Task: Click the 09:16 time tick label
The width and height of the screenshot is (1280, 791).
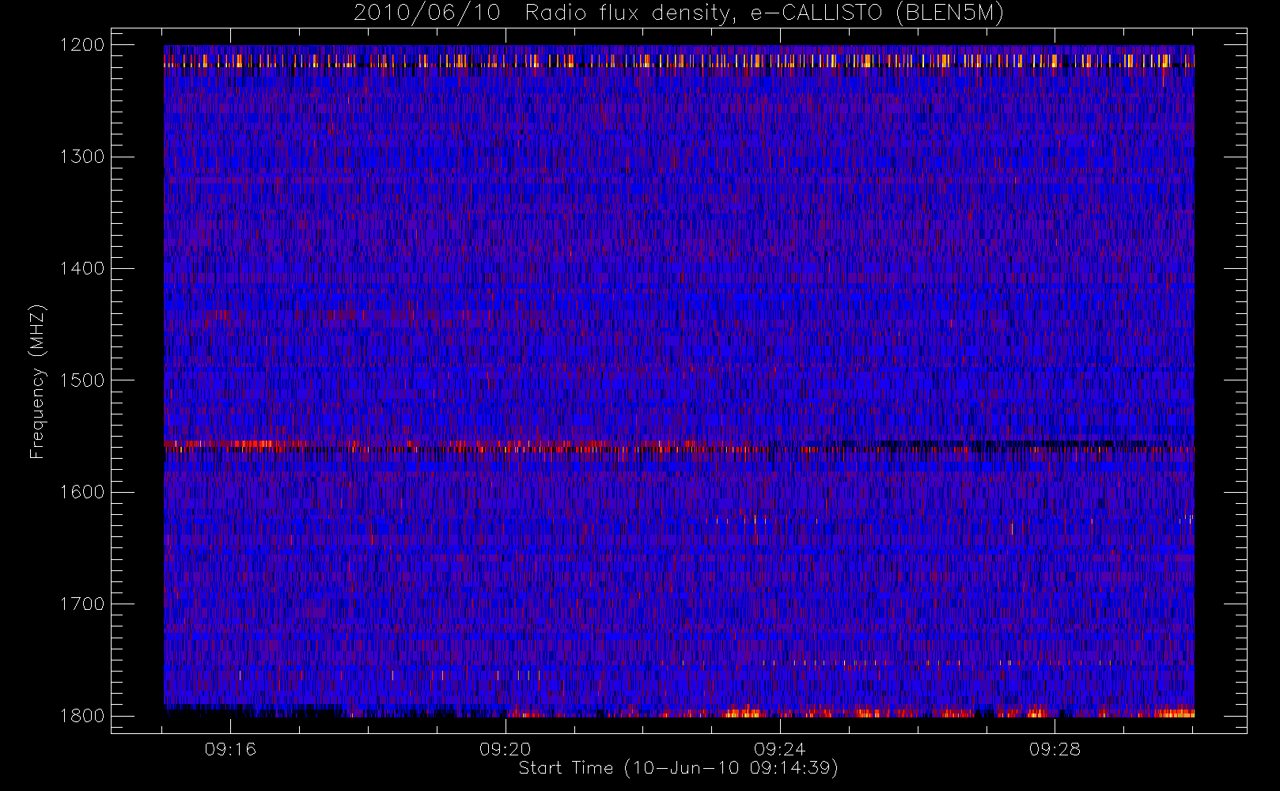Action: point(230,749)
